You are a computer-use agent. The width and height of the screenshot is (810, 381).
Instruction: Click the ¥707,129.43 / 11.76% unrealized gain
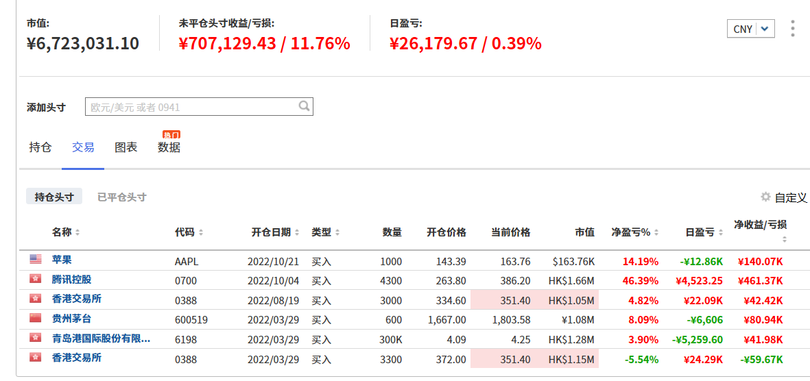(x=265, y=43)
